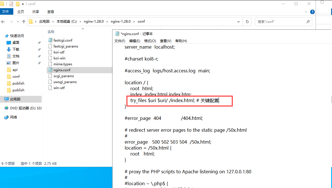
Task: Click fastcgi.conf file icon
Action: point(50,40)
